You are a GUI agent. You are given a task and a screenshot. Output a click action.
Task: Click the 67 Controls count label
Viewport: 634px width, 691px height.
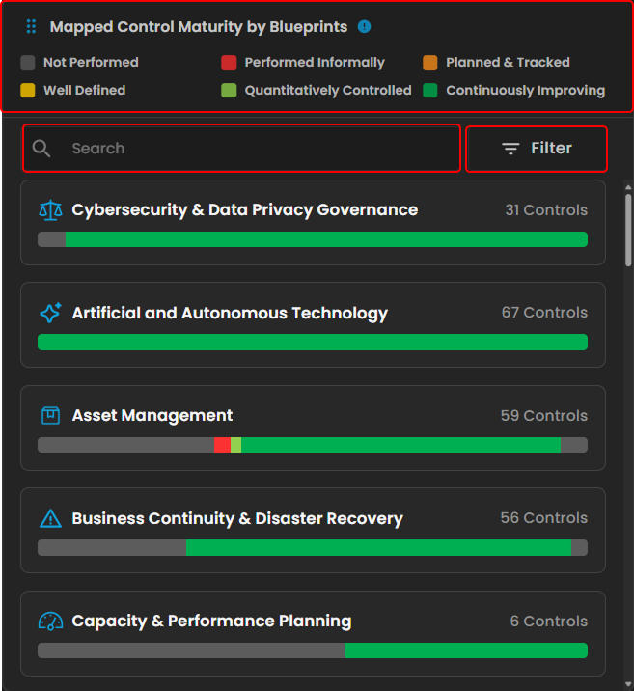pyautogui.click(x=544, y=313)
